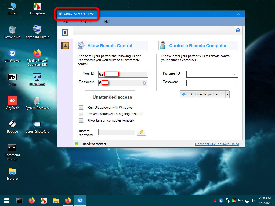Open the Connect to partner arrow dropdown
Image resolution: width=275 pixels, height=206 pixels.
click(227, 94)
